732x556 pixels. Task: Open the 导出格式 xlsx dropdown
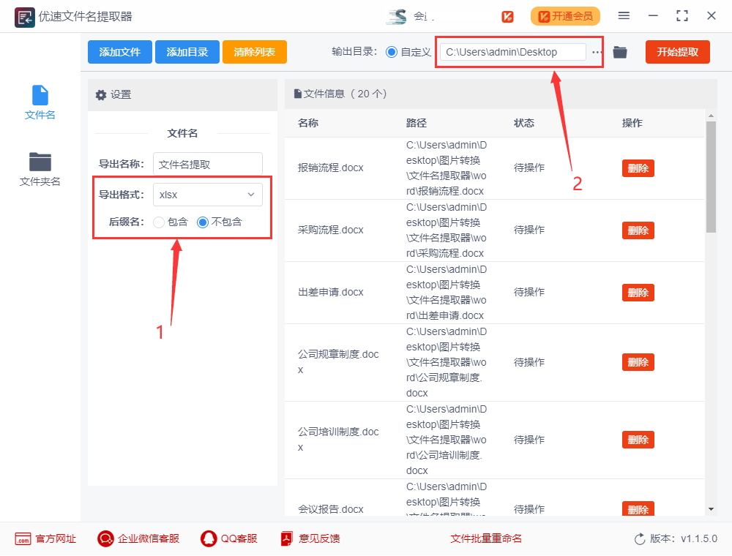(x=207, y=194)
